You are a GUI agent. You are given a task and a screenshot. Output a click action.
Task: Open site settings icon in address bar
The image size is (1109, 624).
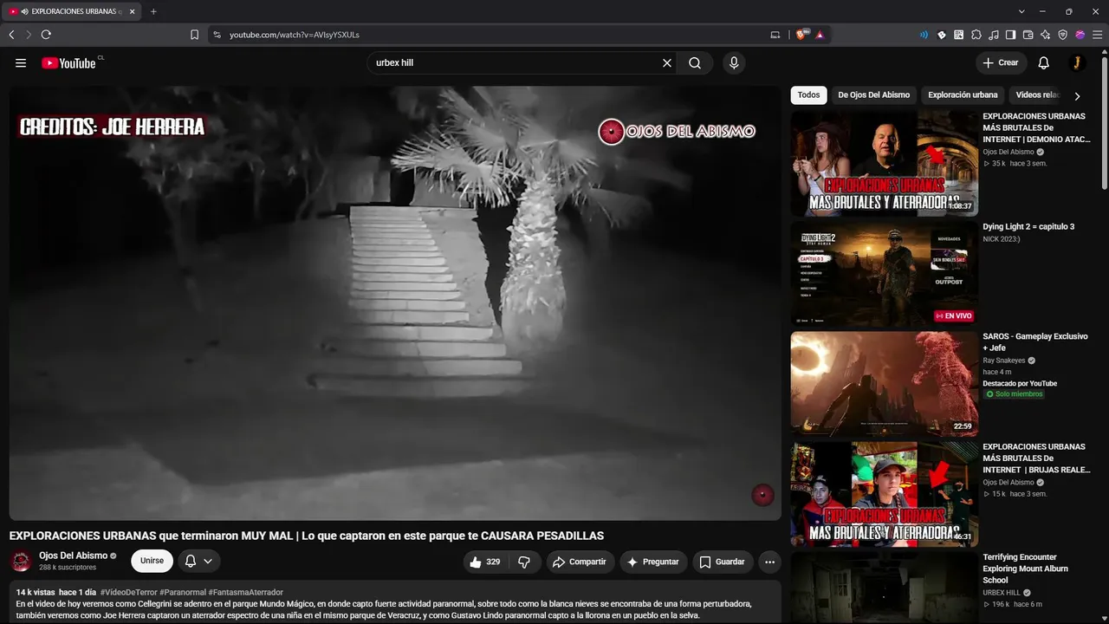coord(217,35)
